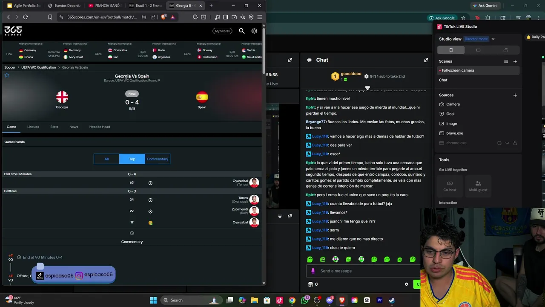The width and height of the screenshot is (545, 307).
Task: Favorite the Georgia vs Spain match star
Action: click(7, 75)
